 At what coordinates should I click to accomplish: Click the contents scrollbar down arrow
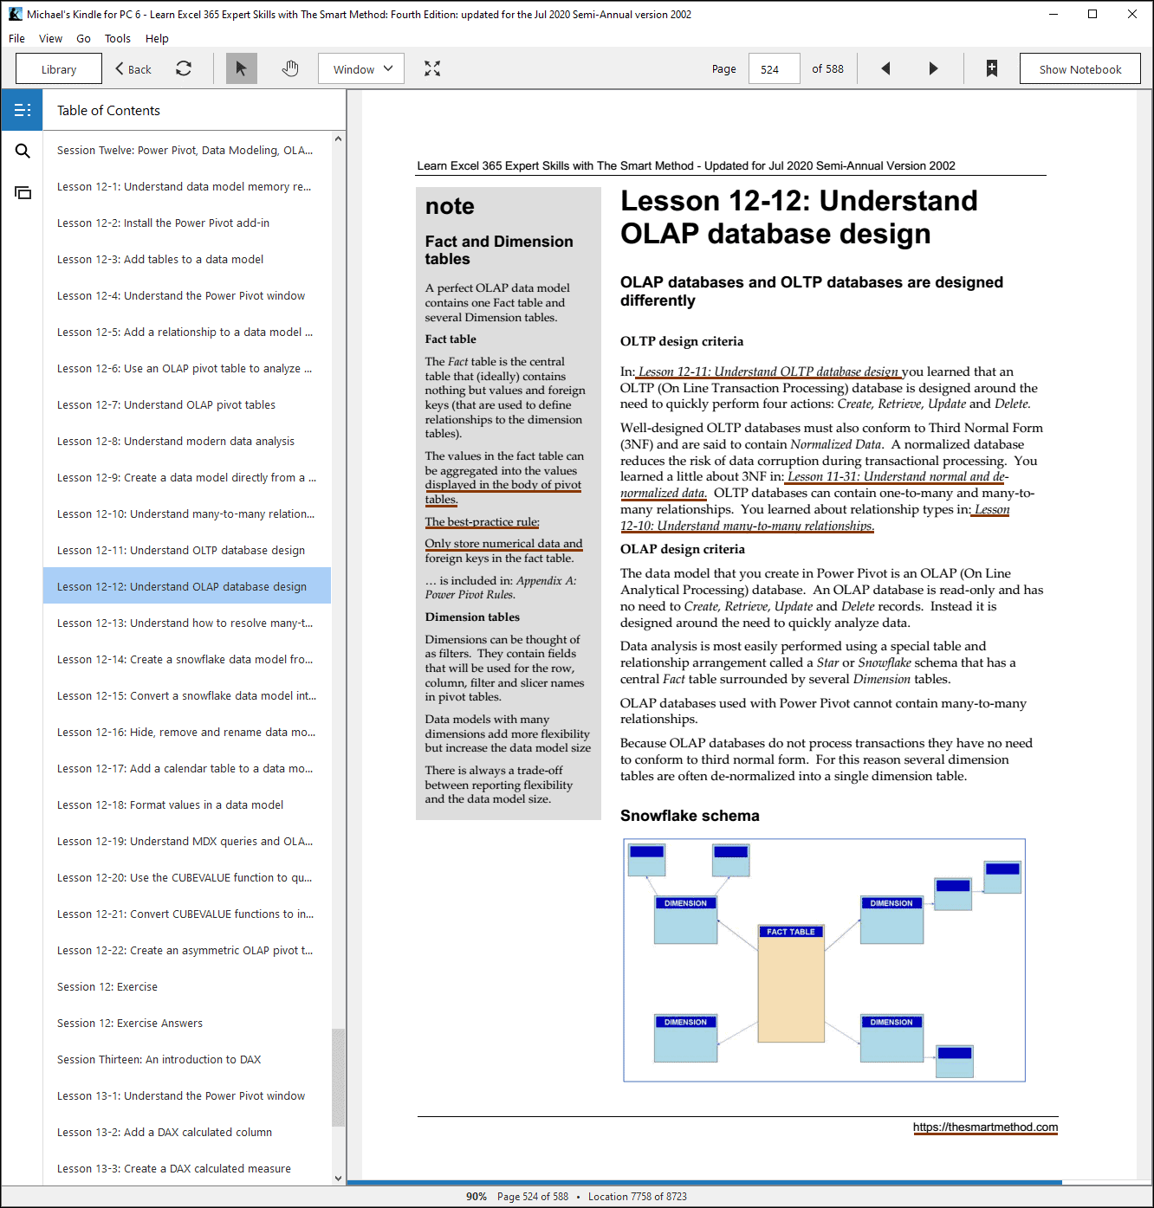click(338, 1179)
